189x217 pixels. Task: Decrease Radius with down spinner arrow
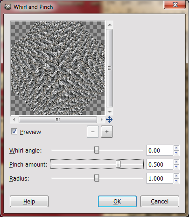(x=176, y=181)
